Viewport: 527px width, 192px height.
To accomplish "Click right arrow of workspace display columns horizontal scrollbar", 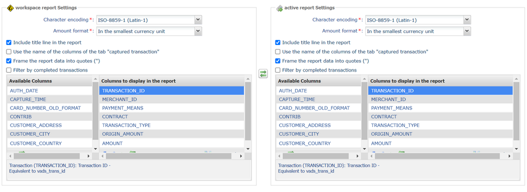I will [x=241, y=156].
